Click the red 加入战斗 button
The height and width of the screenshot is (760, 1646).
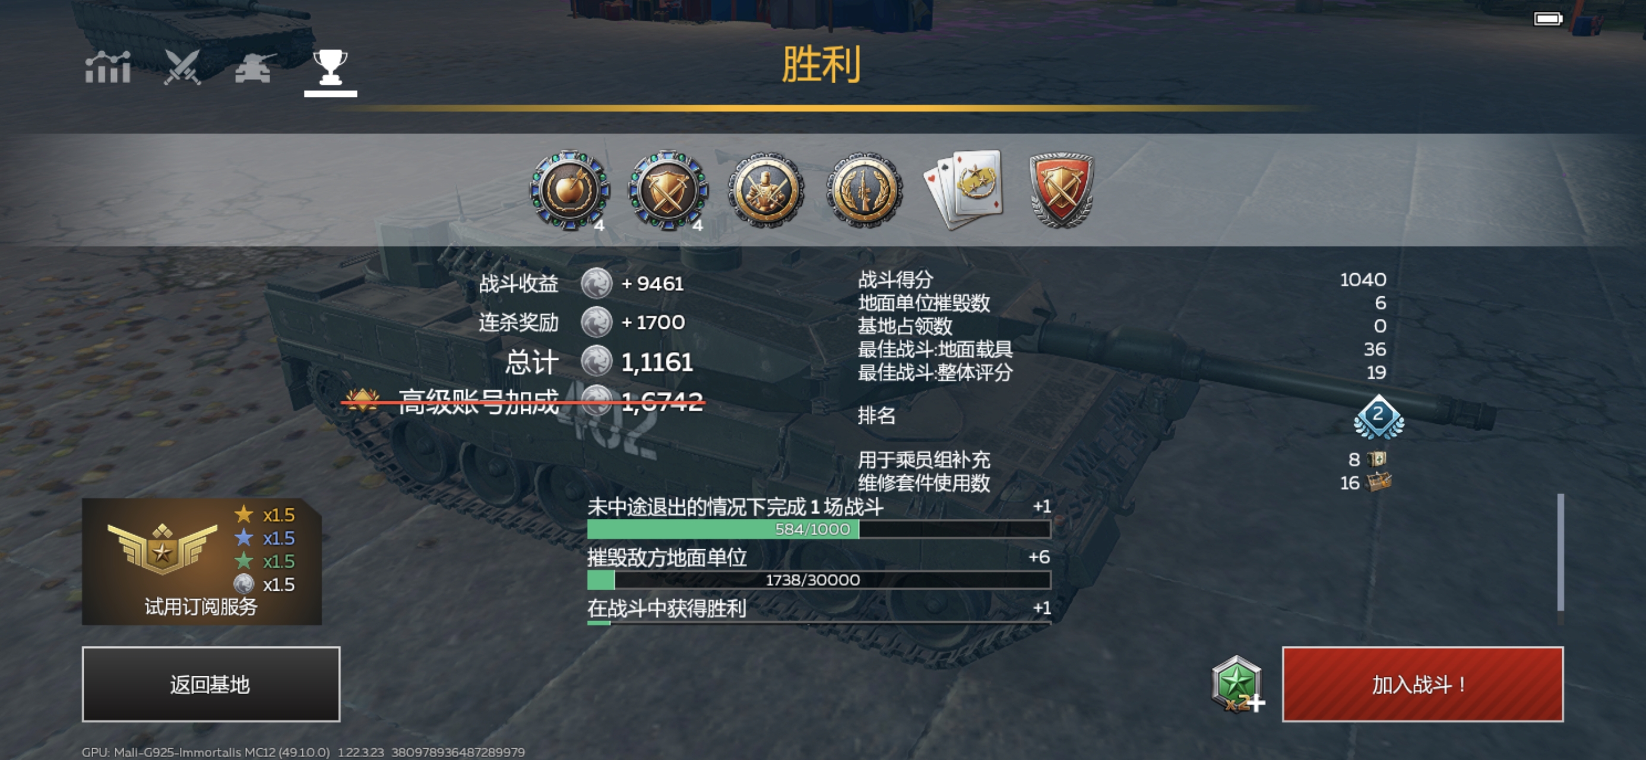pyautogui.click(x=1422, y=684)
